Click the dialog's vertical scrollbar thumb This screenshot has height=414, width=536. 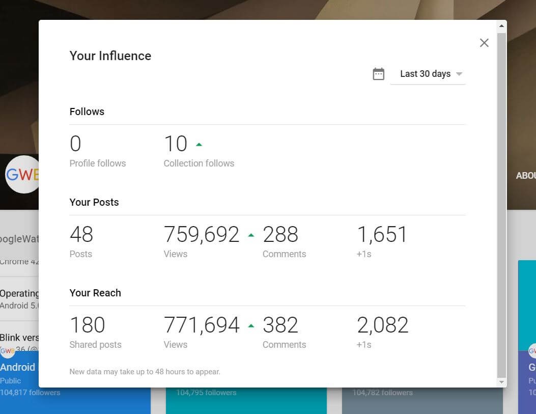(502, 204)
